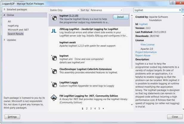Select ClouDeveloper Log4net CallerInfo Extensions title
The image size is (184, 124).
[x=85, y=69]
